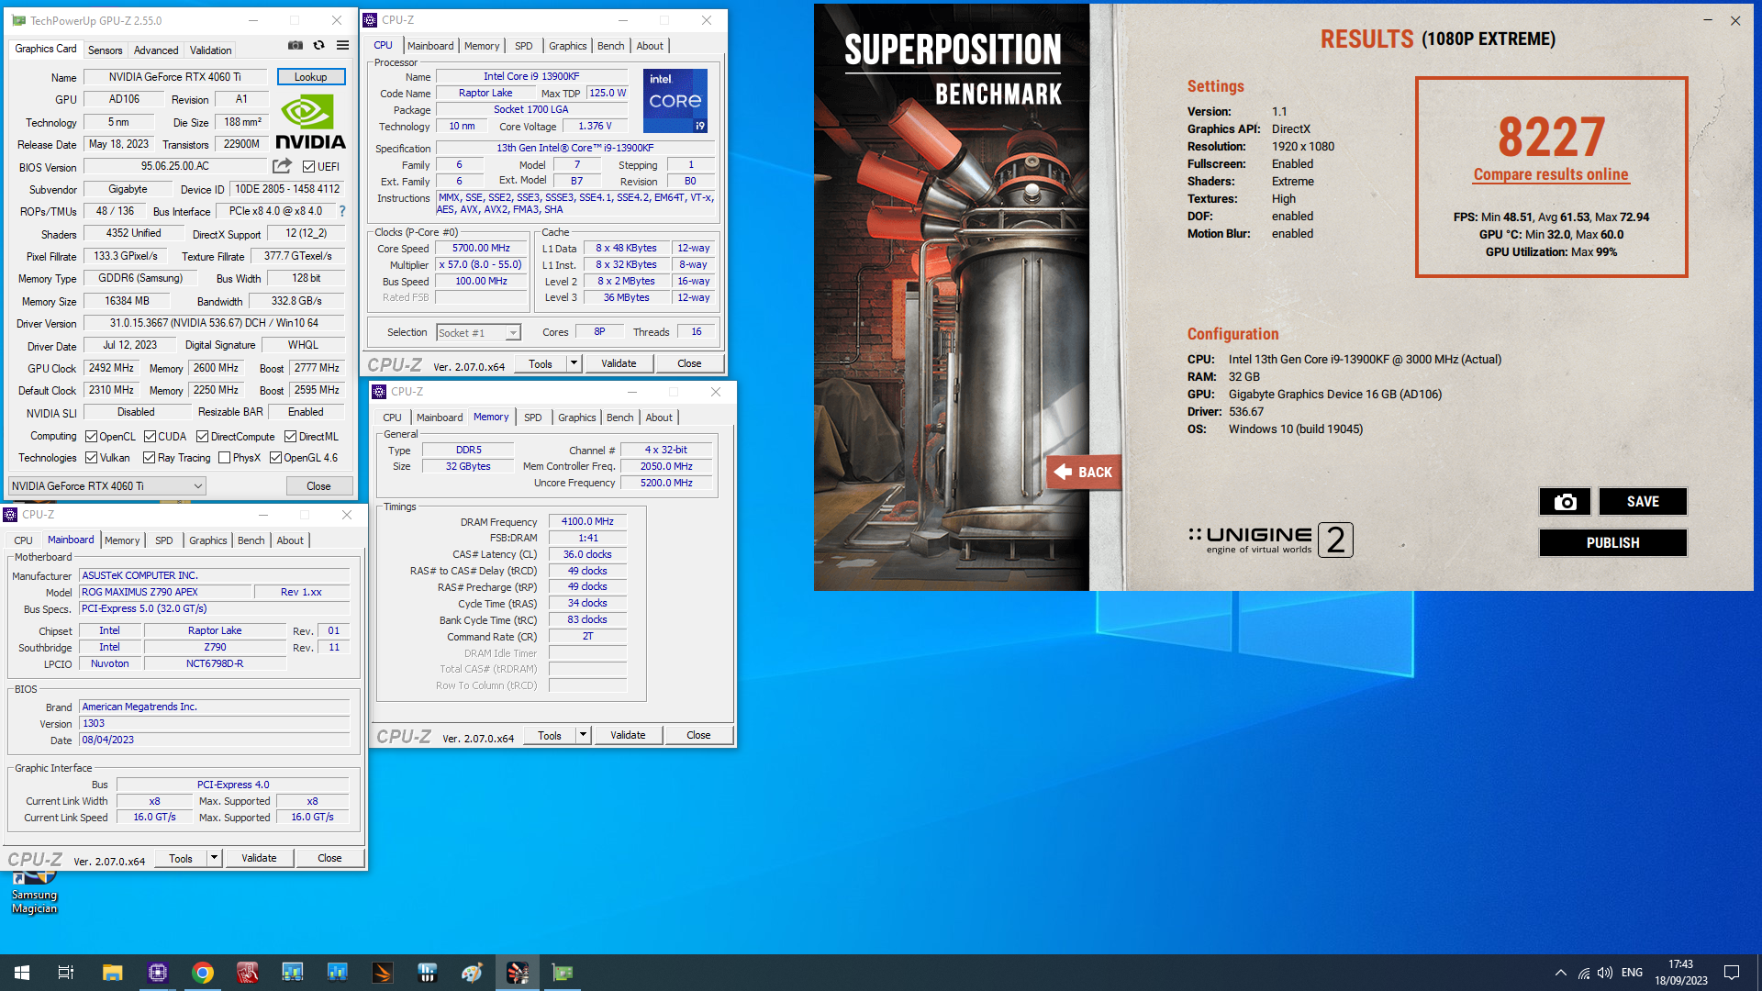Open GPU-Z hamburger menu icon
Image resolution: width=1762 pixels, height=991 pixels.
tap(342, 45)
